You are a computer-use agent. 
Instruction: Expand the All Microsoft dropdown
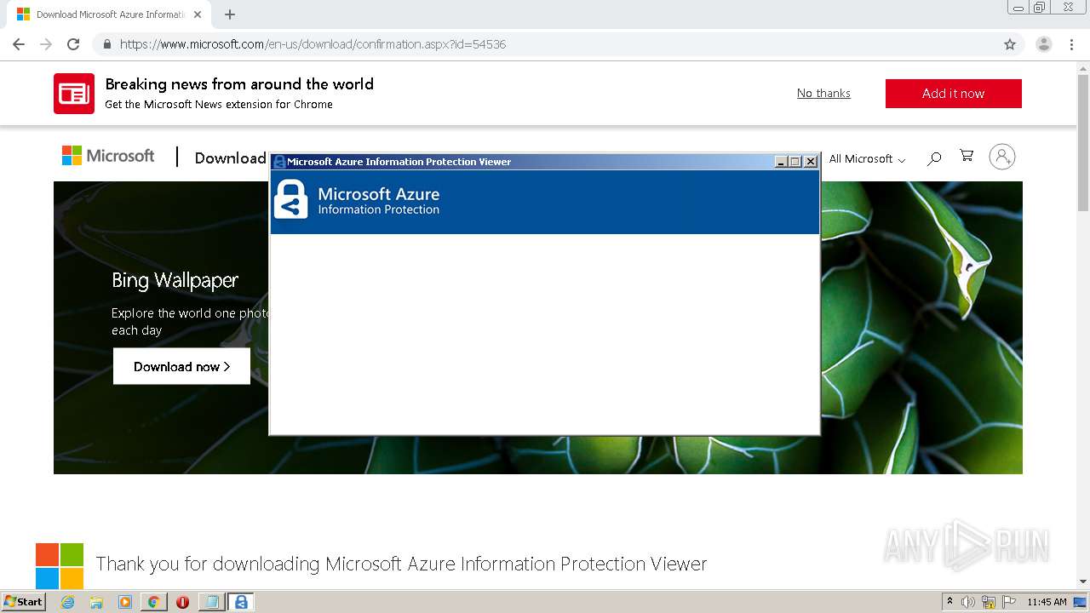point(867,158)
